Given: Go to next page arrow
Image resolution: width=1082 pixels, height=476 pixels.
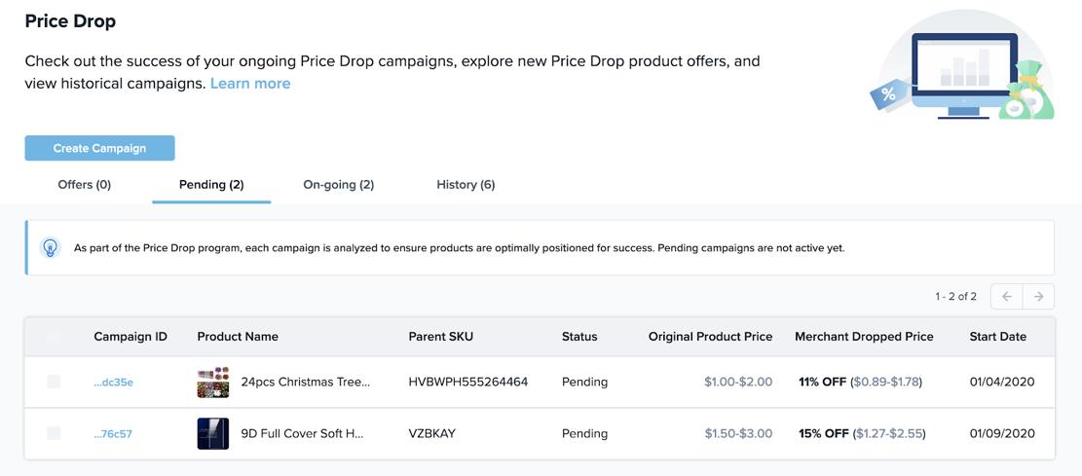Looking at the screenshot, I should pyautogui.click(x=1039, y=297).
